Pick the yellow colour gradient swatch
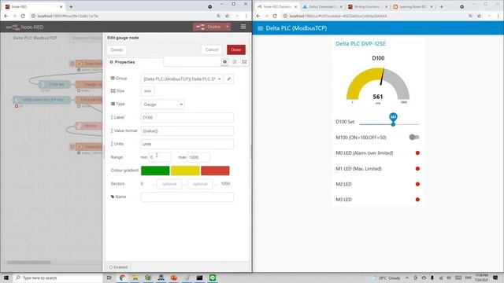504x283 pixels. [185, 171]
